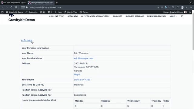
Task: Click the updates counter showing 20
Action: [x=42, y=12]
